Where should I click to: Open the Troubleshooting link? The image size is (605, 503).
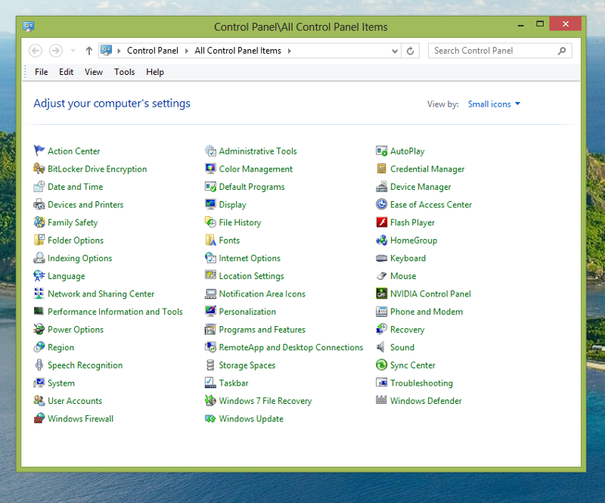pos(421,383)
